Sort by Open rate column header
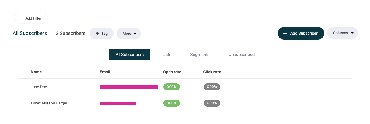 (x=172, y=72)
